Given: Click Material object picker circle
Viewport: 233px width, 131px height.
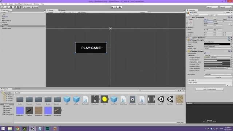Looking at the screenshot, I should coord(232,46).
